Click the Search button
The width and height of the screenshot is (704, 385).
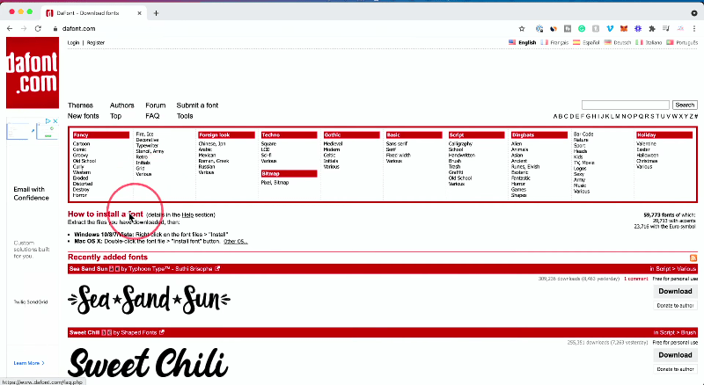point(685,105)
